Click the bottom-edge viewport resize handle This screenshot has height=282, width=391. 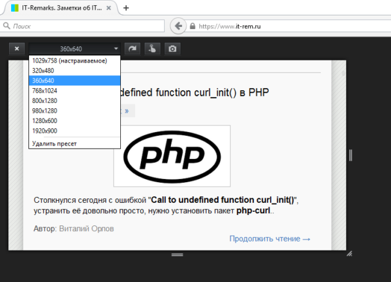(177, 255)
